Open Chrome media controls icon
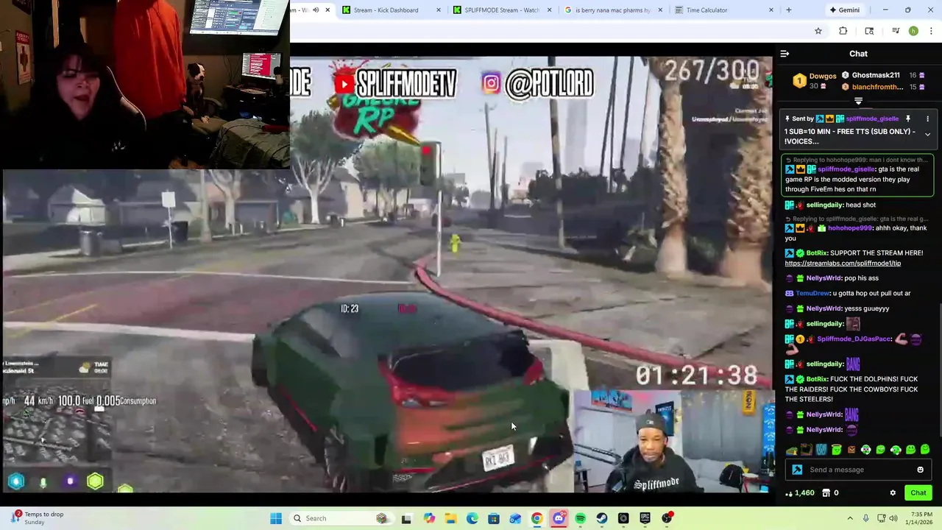The image size is (942, 530). tap(896, 31)
